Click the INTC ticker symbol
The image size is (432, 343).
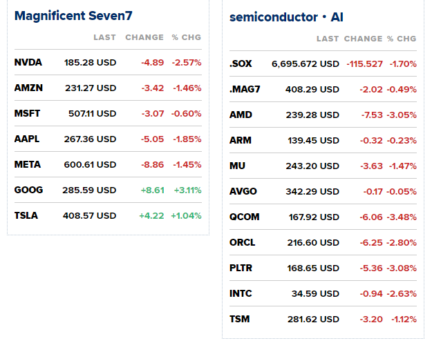(x=241, y=293)
